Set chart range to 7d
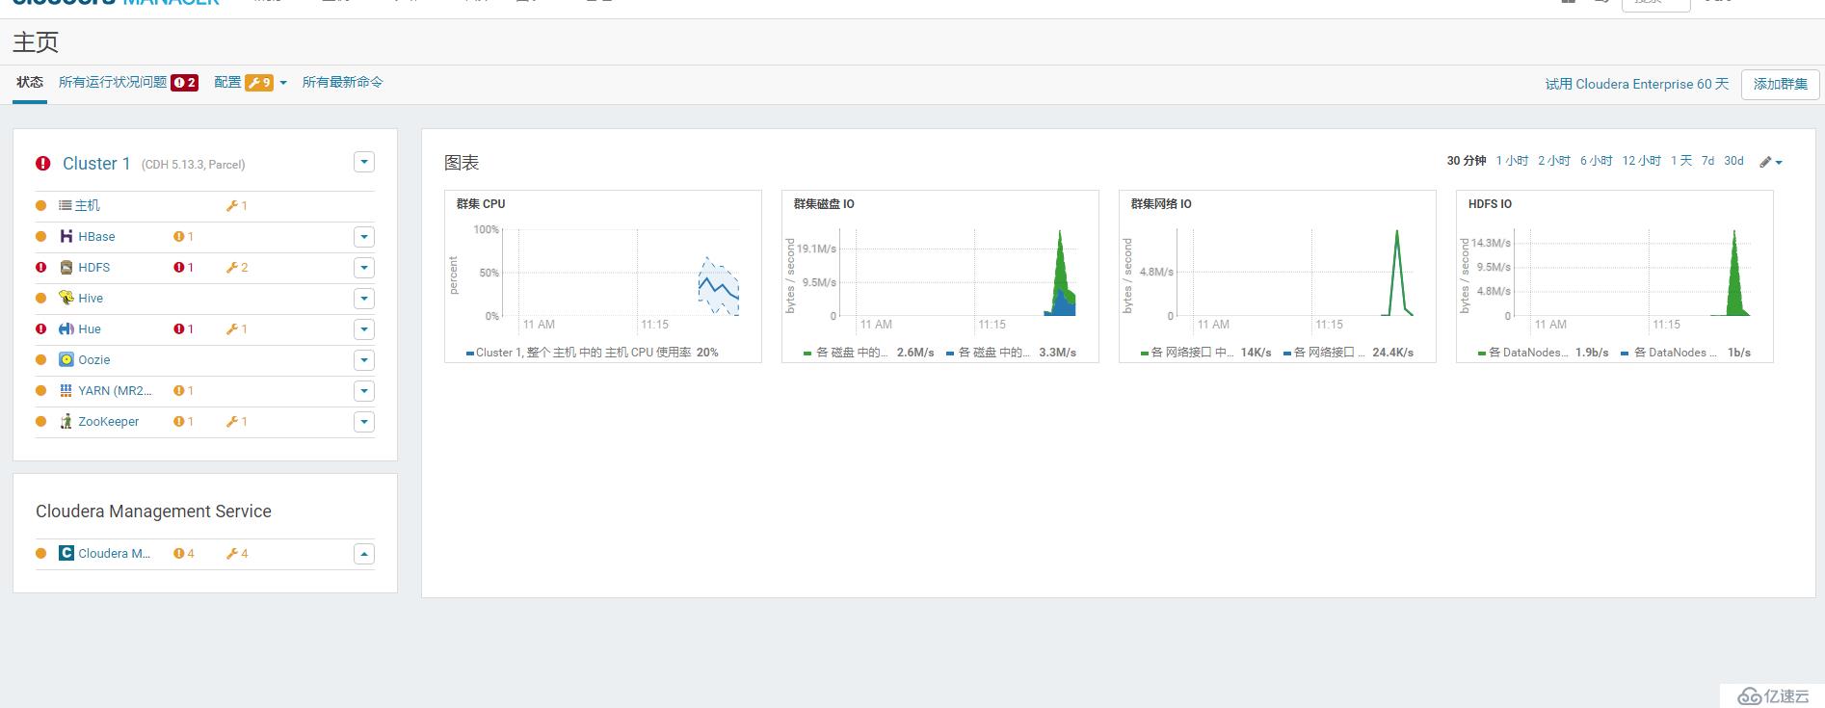The image size is (1825, 708). click(x=1707, y=161)
